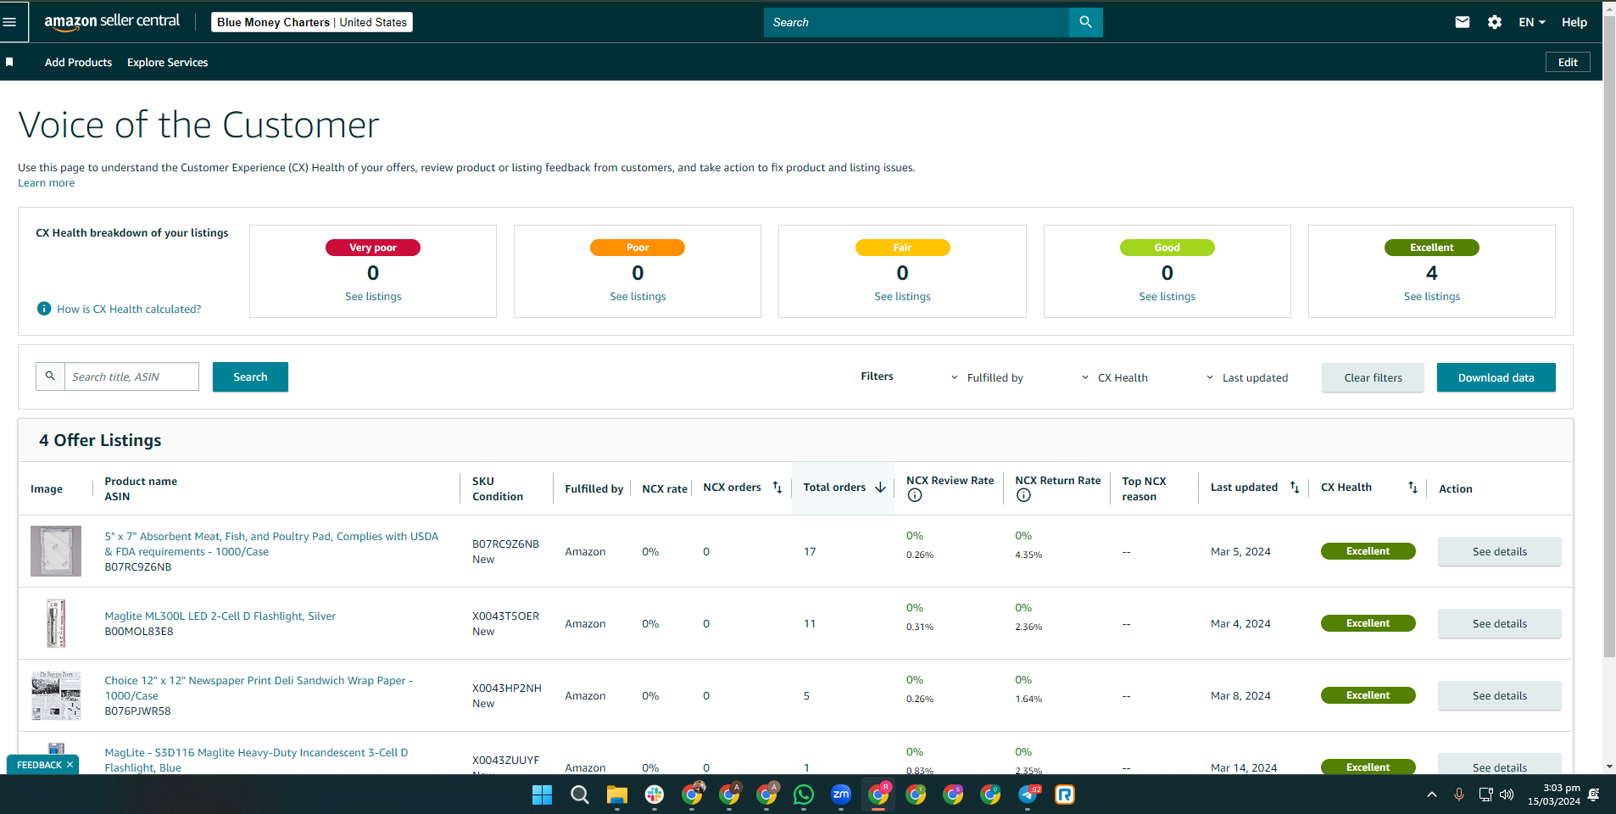Open Choice Newspaper Print Deli Wrap link
Image resolution: width=1616 pixels, height=814 pixels.
(259, 688)
